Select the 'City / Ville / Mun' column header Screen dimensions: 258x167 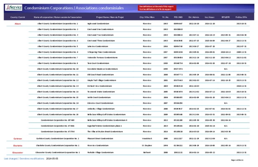[147, 17]
